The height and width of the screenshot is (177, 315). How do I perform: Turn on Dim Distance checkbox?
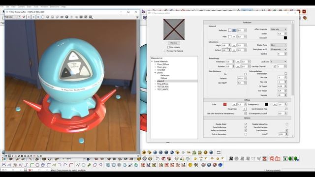245,74
